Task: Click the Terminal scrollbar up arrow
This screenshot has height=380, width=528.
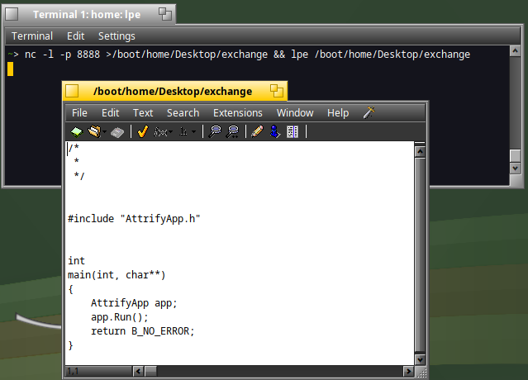Action: pyautogui.click(x=516, y=51)
